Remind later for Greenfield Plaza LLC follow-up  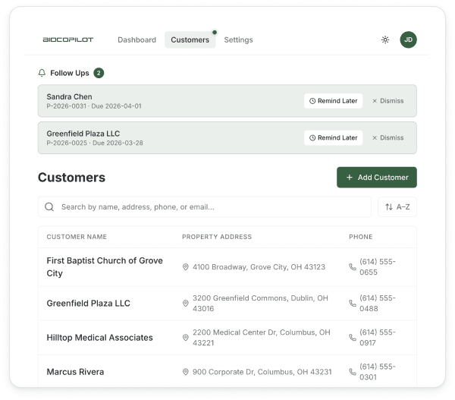point(334,137)
